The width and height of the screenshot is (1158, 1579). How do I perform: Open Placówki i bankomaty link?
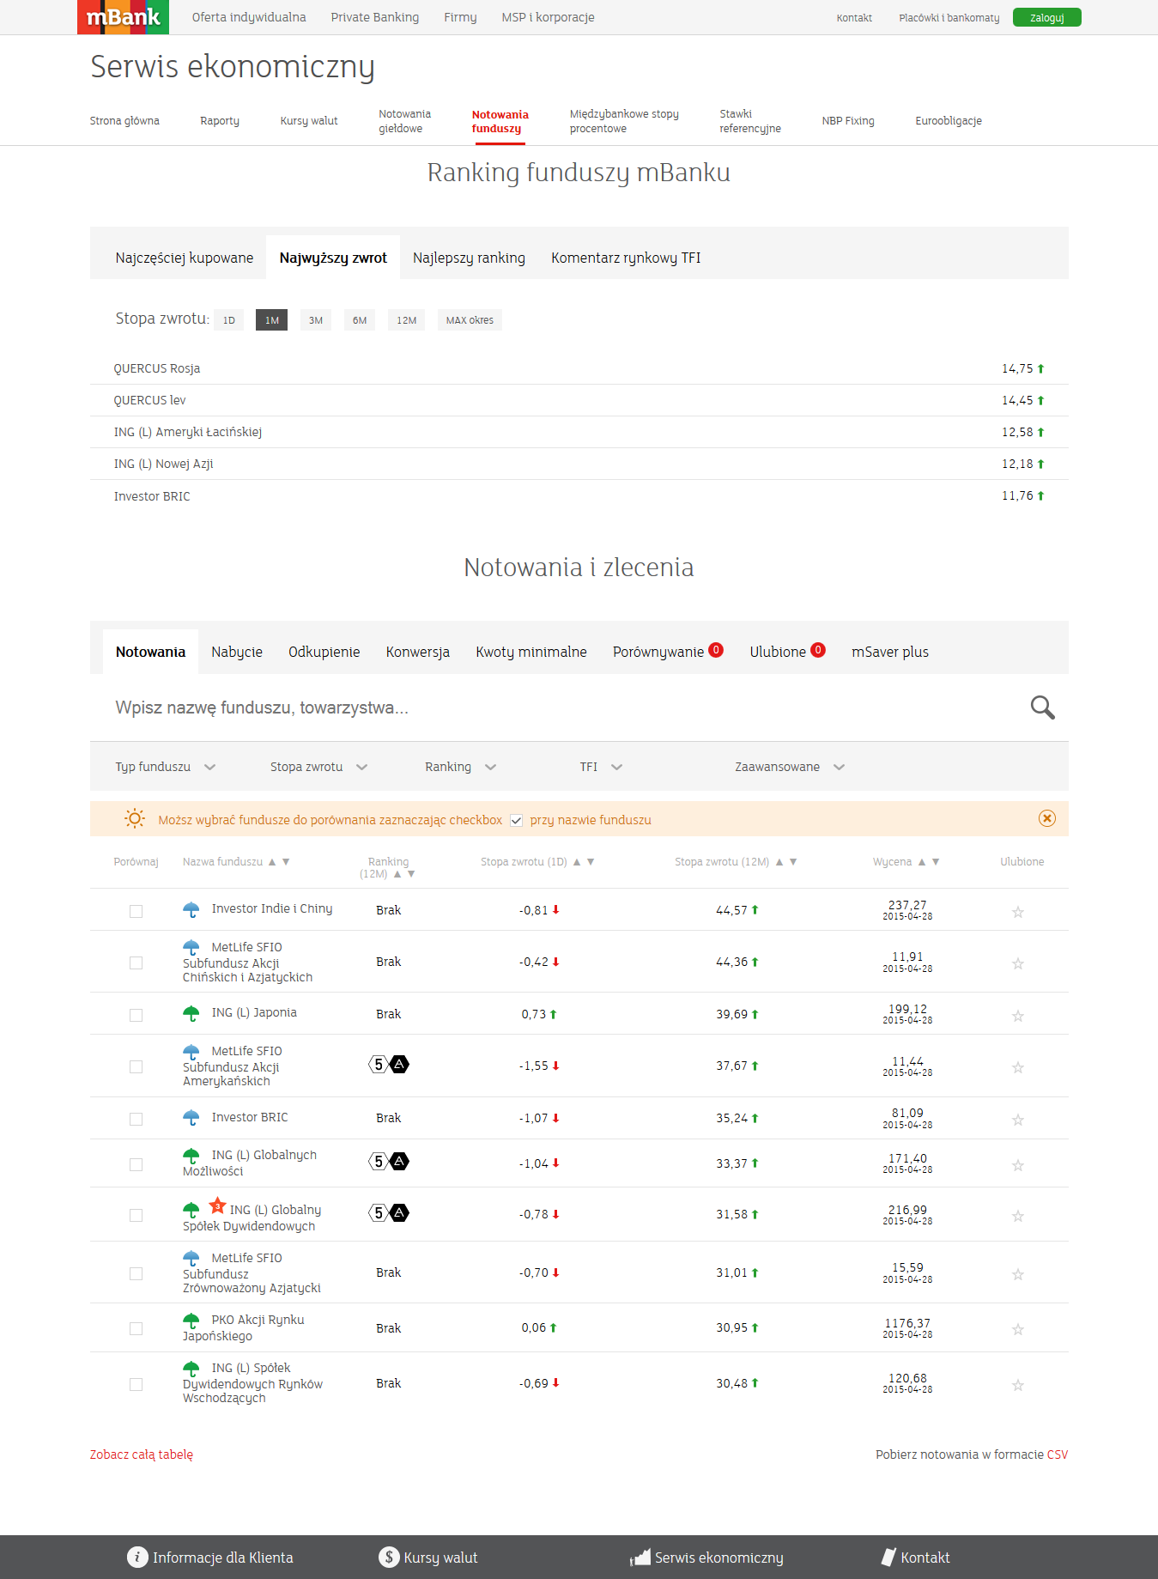(949, 18)
